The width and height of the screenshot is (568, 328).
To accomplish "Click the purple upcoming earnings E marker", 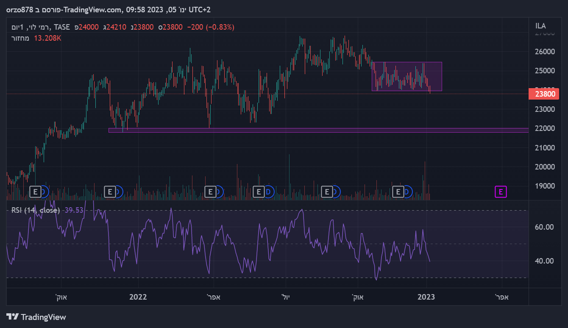I will point(501,192).
